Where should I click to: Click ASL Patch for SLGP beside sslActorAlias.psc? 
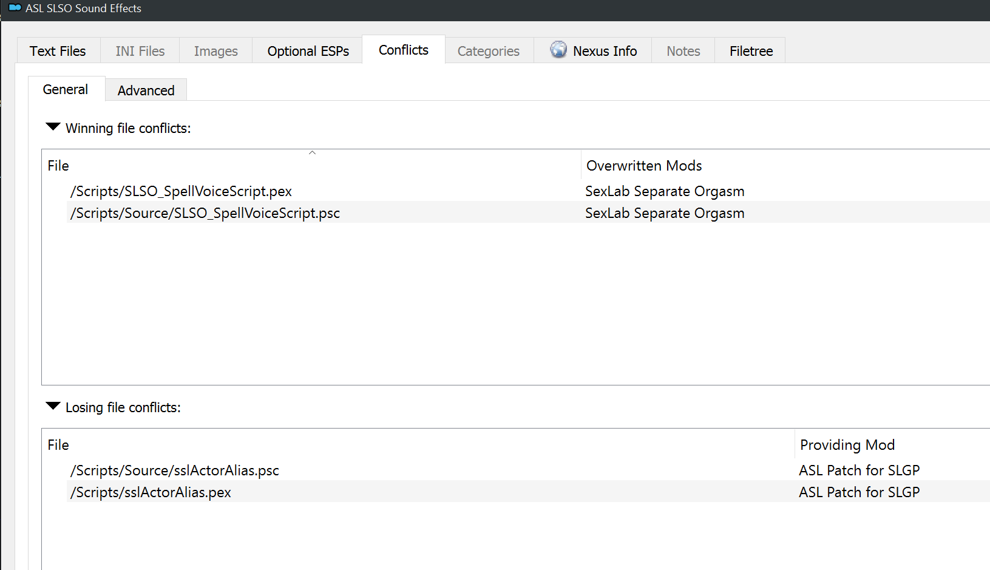point(859,470)
